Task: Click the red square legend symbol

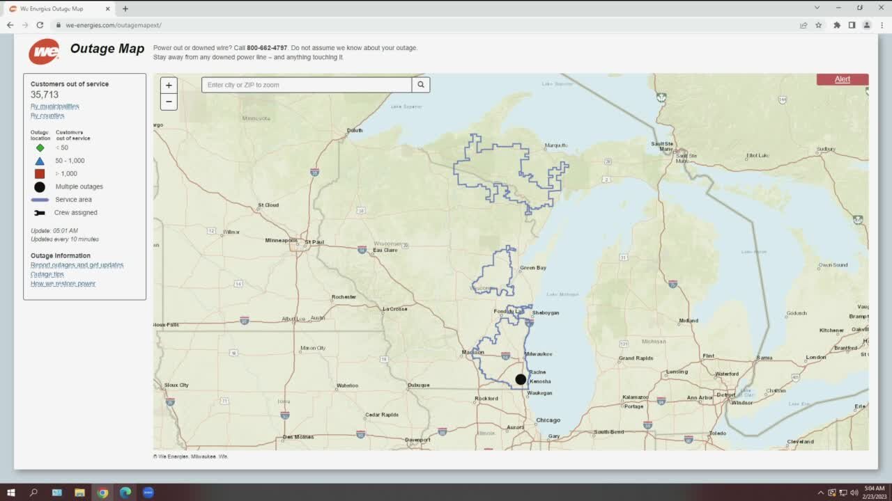Action: [x=40, y=173]
